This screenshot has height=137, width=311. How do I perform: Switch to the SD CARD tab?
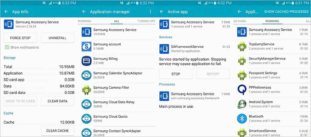tap(240, 21)
